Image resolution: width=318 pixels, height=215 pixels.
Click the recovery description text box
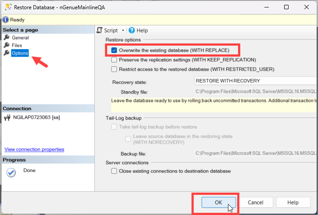214,105
